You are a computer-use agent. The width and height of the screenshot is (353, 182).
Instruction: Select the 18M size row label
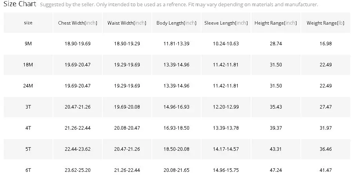(28, 65)
